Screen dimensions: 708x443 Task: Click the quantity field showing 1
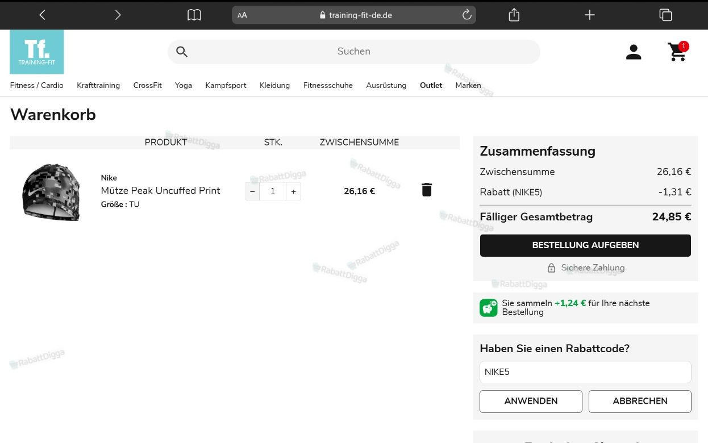(x=273, y=191)
